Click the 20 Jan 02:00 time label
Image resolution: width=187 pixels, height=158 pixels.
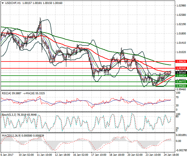click(x=135, y=155)
